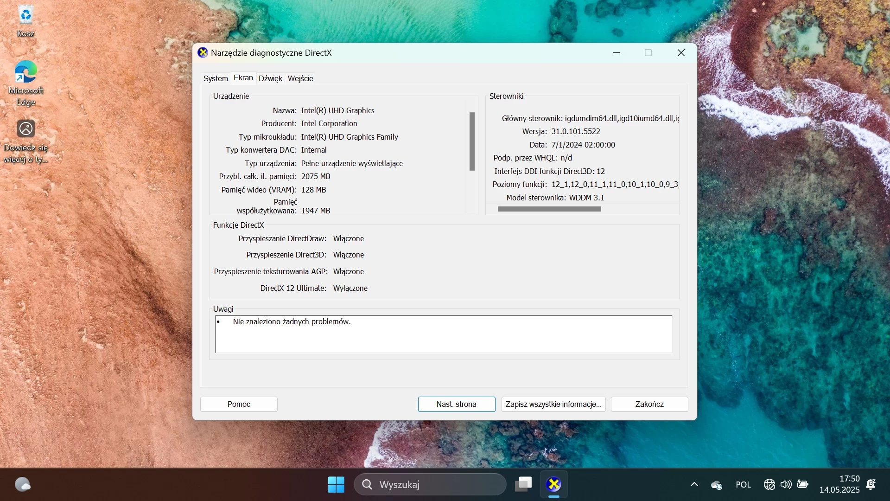Click the Sterowniki panel horizontal scrollbar
Screen dimensions: 890x501
click(549, 209)
